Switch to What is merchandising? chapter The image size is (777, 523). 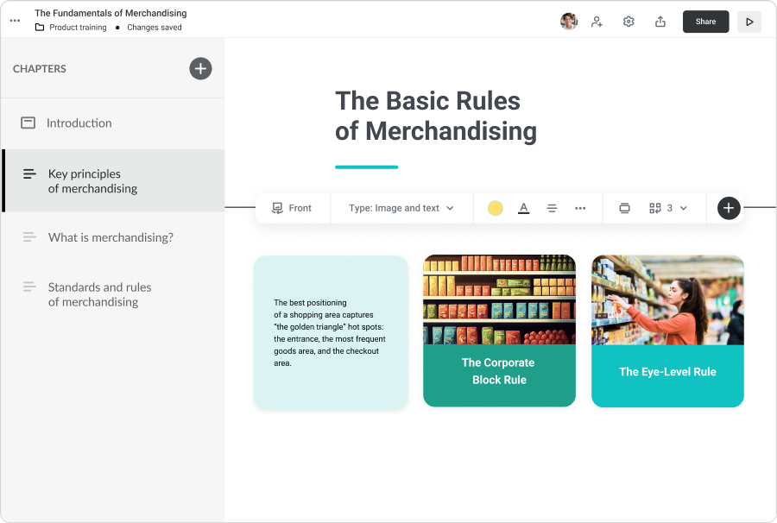pyautogui.click(x=112, y=236)
